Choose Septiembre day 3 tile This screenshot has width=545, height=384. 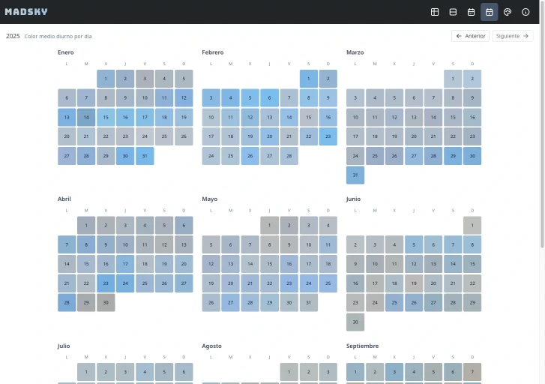pyautogui.click(x=394, y=372)
